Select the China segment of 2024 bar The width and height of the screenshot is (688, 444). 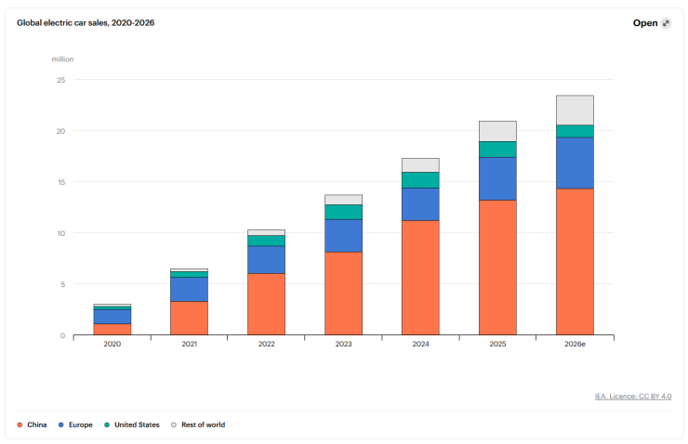[420, 278]
